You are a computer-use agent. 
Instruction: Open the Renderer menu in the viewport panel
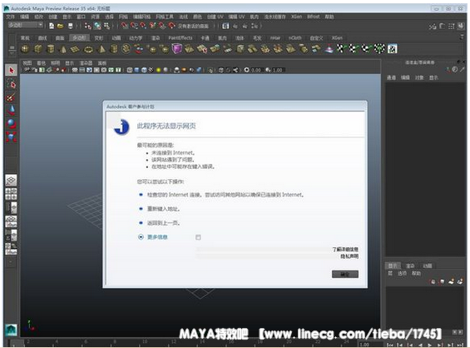pyautogui.click(x=86, y=63)
